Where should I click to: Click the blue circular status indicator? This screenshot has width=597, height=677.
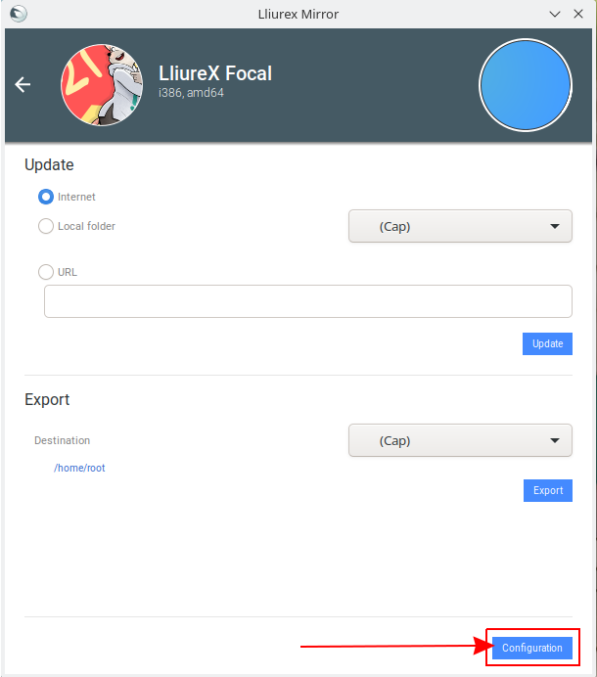click(526, 85)
